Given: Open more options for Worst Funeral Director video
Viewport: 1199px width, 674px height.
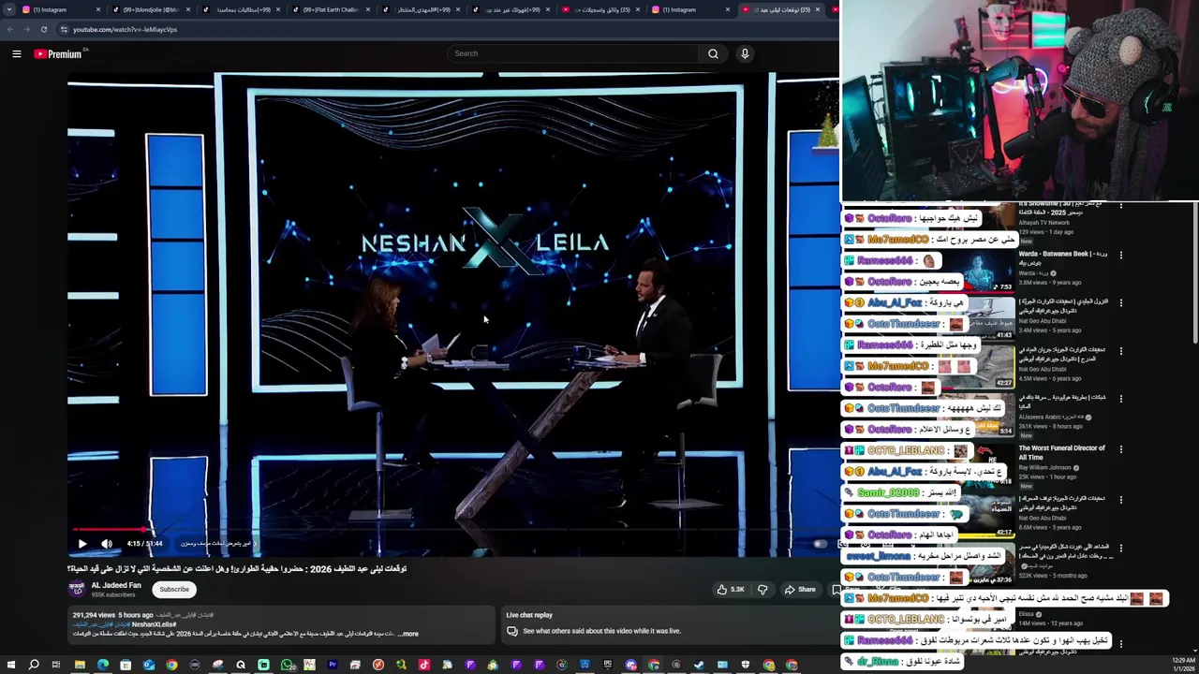Looking at the screenshot, I should [x=1120, y=449].
